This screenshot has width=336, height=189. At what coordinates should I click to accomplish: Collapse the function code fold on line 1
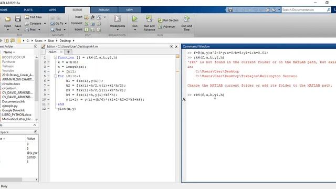(56, 57)
